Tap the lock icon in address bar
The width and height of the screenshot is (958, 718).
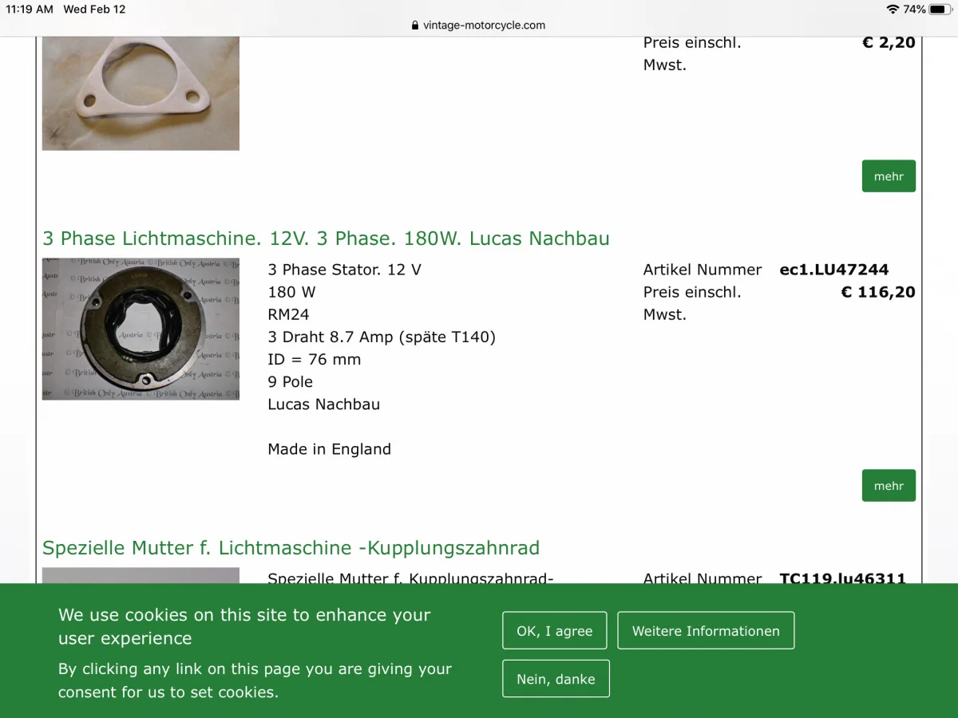[415, 25]
